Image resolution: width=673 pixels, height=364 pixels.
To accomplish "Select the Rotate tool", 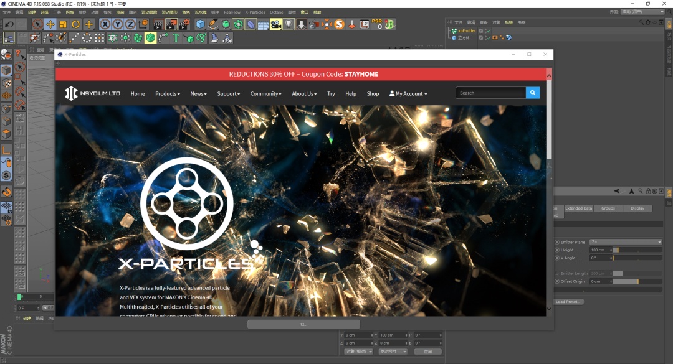I will click(76, 24).
